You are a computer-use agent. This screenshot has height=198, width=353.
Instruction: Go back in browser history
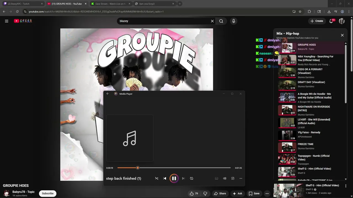(x=4, y=12)
